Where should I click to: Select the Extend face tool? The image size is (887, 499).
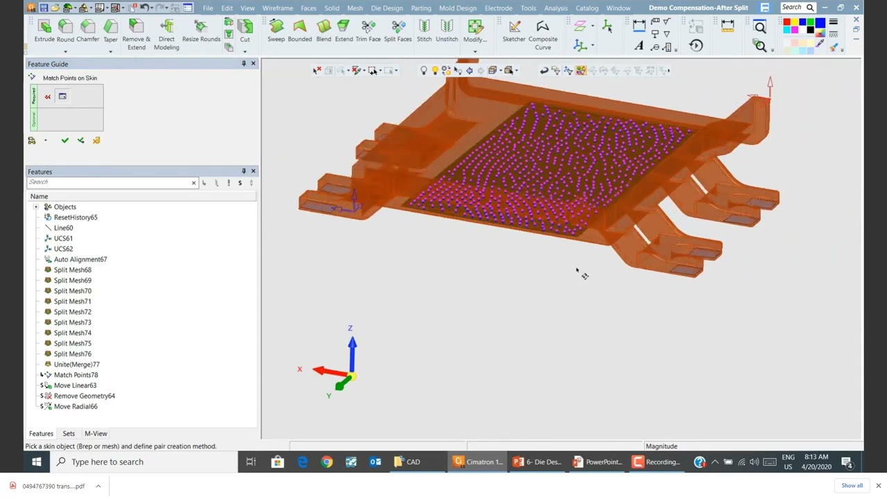pos(344,32)
